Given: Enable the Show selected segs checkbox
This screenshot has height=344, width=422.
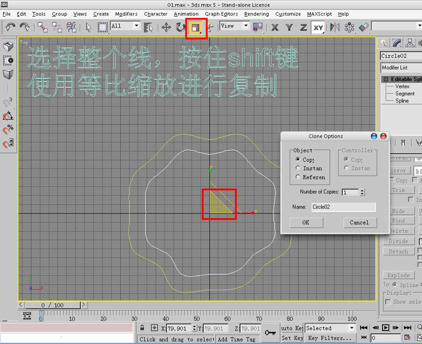Looking at the screenshot, I should coord(388,302).
